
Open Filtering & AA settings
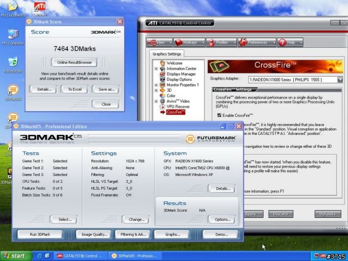[133, 234]
